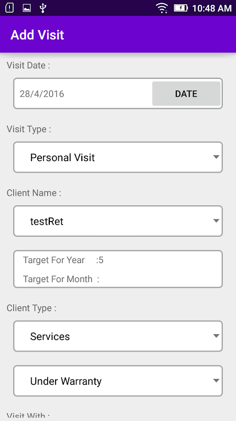Tap the arrow beside testRet

click(x=216, y=221)
